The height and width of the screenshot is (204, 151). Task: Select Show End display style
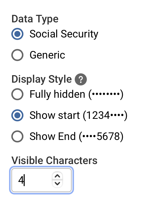pos(17,137)
